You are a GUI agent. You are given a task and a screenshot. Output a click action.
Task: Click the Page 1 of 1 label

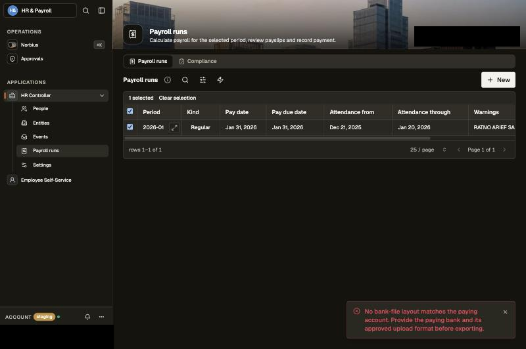(481, 150)
